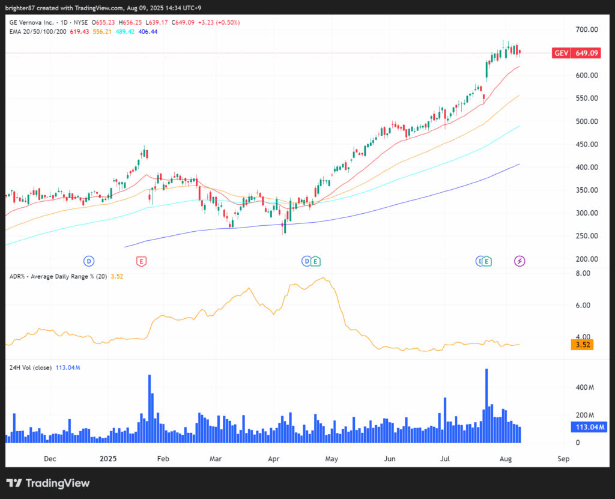615x499 pixels.
Task: Click the 450.00 price axis label
Action: (x=587, y=144)
